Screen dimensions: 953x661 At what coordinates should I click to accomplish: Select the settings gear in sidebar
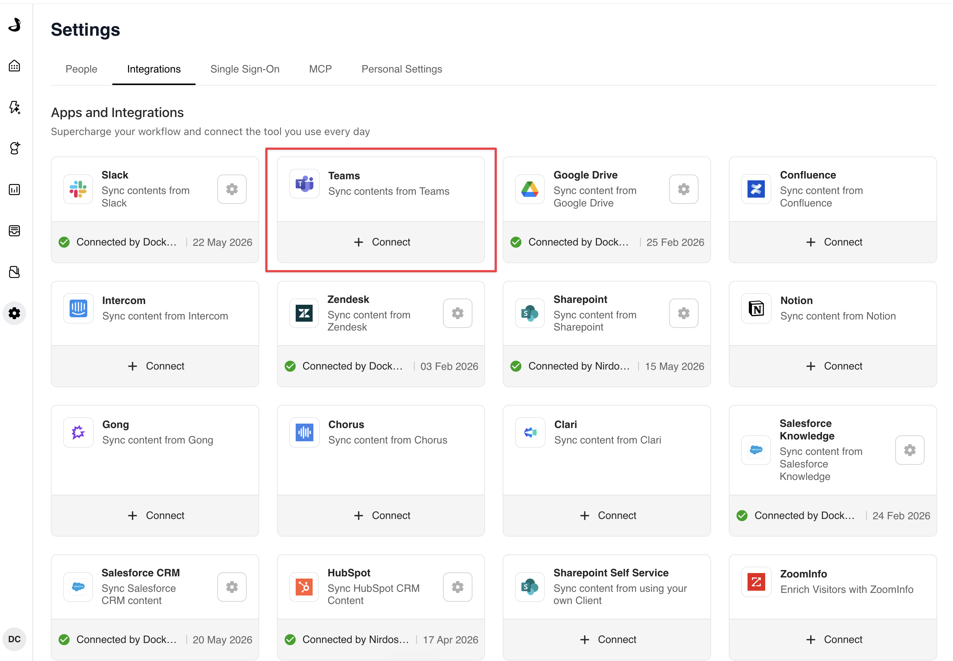(x=14, y=313)
